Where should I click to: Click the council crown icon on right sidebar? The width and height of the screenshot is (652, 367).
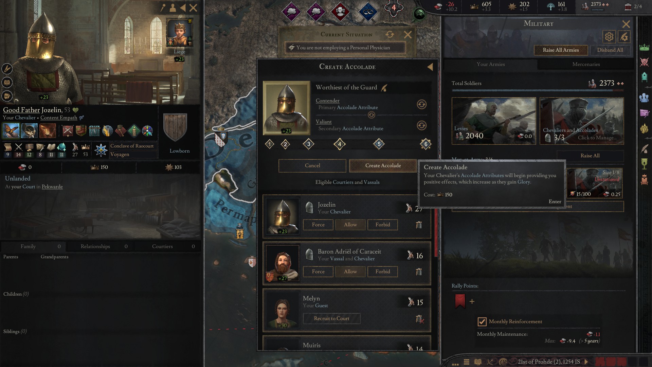coord(644,48)
